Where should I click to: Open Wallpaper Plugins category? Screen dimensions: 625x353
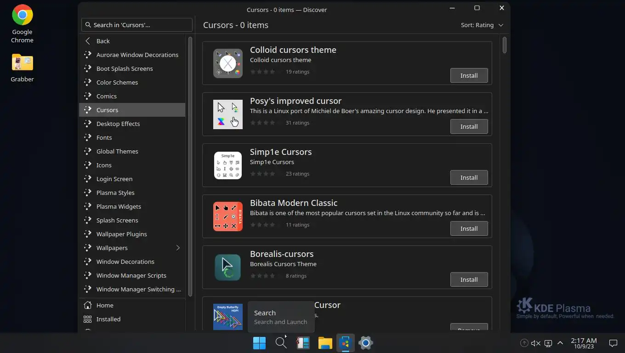pyautogui.click(x=132, y=234)
